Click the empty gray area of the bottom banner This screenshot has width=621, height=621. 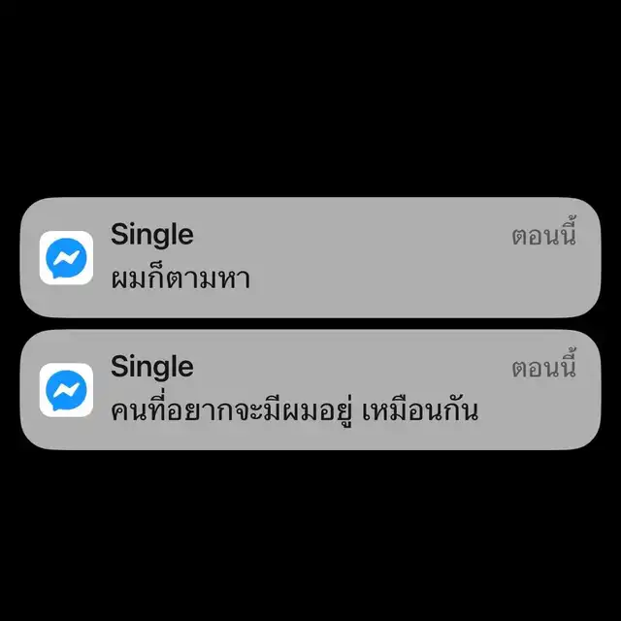pos(535,411)
